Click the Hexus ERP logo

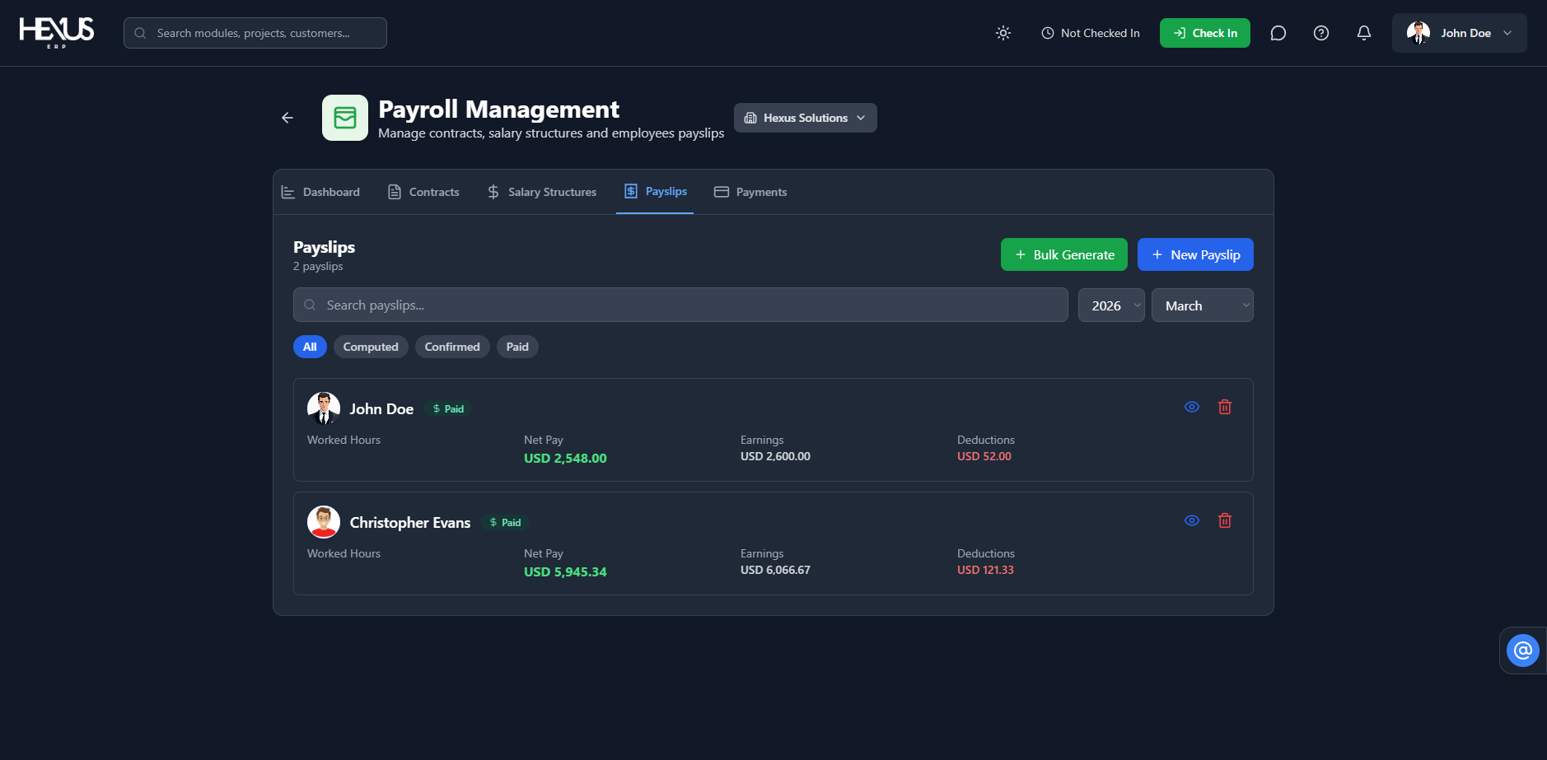coord(57,33)
